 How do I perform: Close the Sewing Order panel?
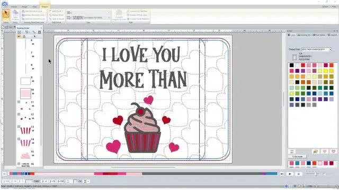click(x=41, y=28)
